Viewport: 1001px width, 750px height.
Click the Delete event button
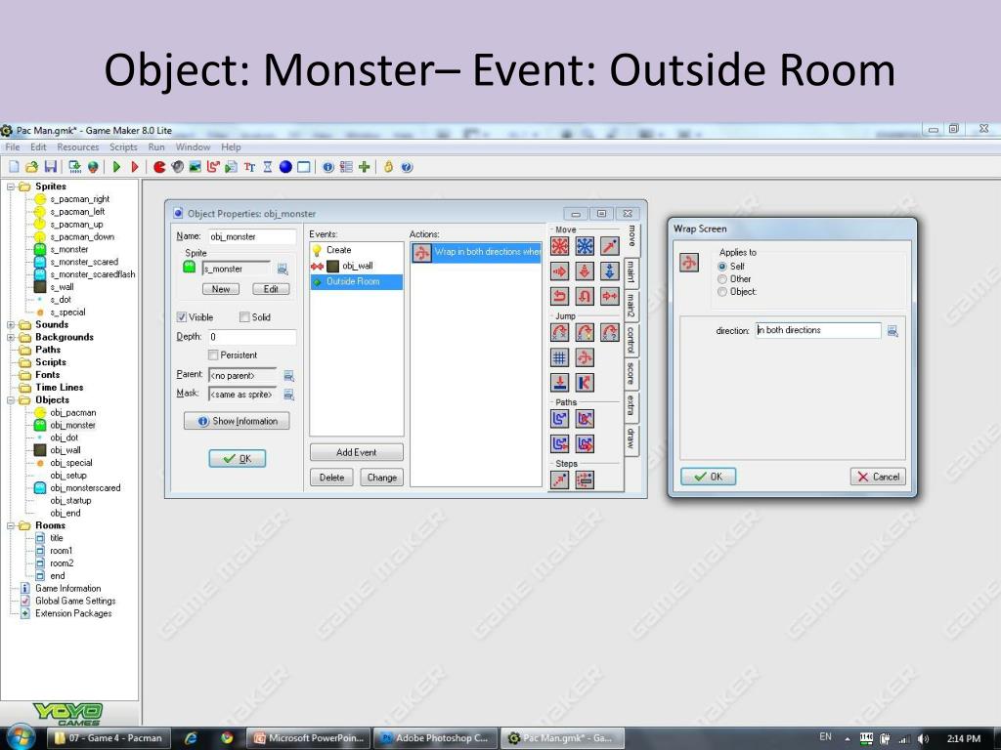click(331, 477)
